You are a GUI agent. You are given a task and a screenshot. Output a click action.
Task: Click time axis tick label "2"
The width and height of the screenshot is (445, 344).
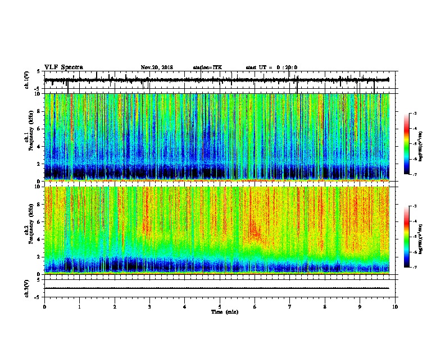[x=115, y=307]
